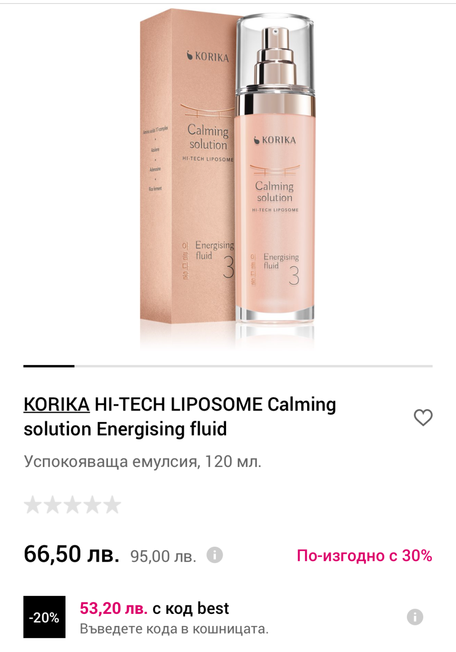Click the active segment of gallery indicator
The height and width of the screenshot is (652, 456).
49,366
